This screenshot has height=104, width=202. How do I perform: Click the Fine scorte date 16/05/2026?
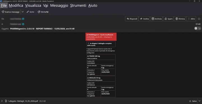click(x=105, y=94)
